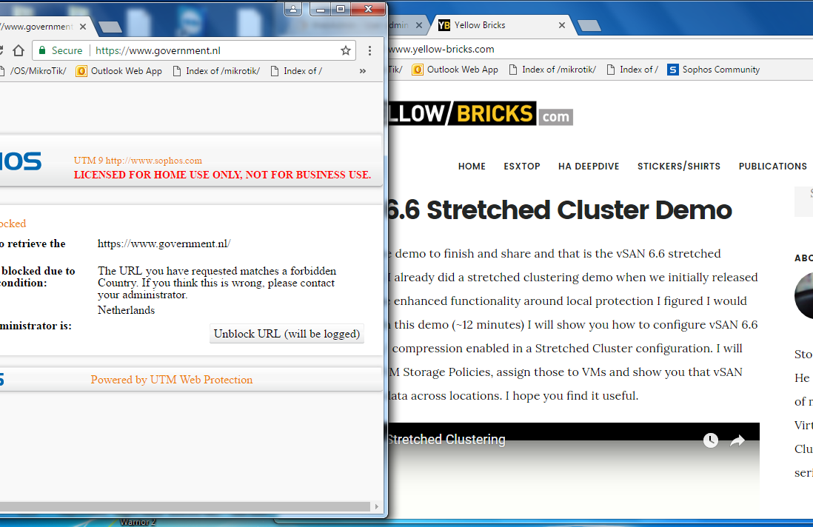This screenshot has width=813, height=527.
Task: Expand the bookmarks overflow chevron in the government.nl window
Action: tap(362, 71)
